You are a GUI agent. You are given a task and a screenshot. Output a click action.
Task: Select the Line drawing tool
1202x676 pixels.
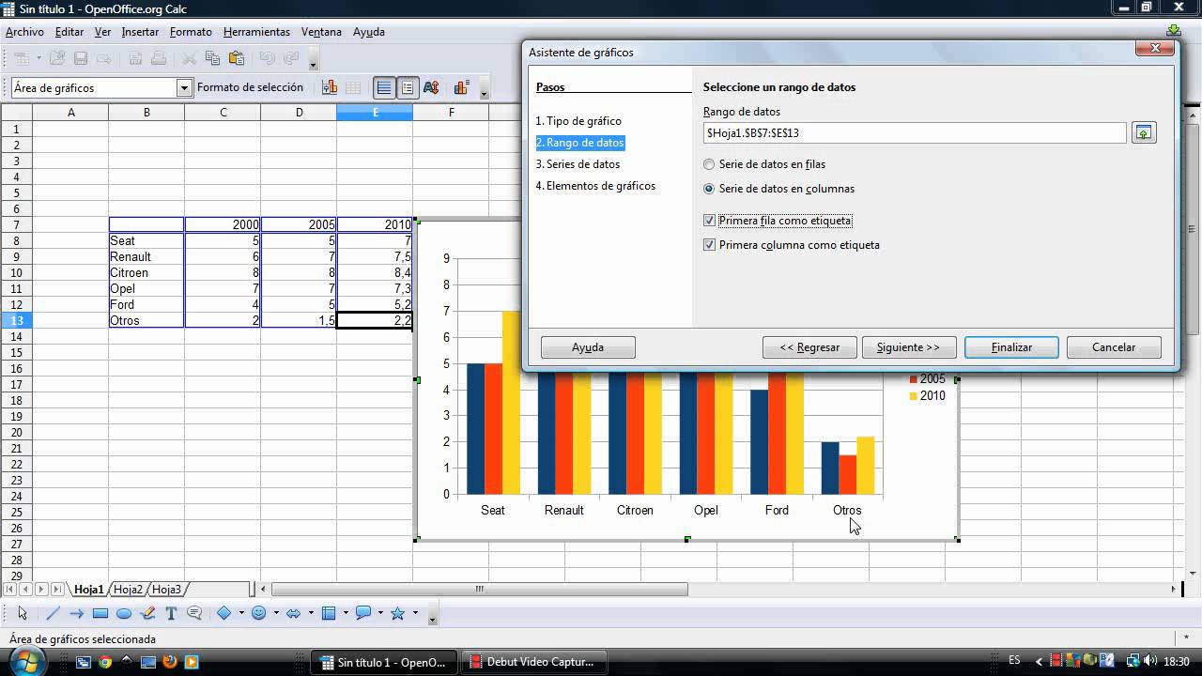point(53,613)
